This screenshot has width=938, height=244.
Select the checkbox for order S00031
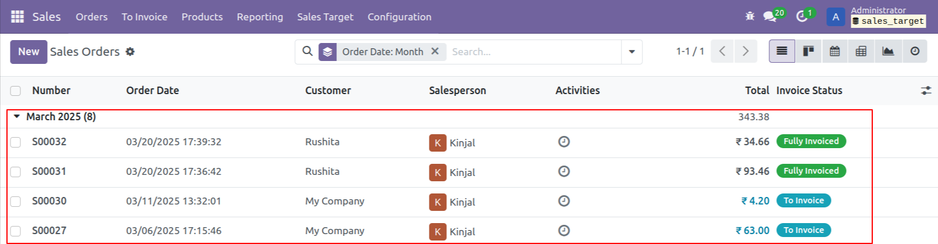click(16, 172)
